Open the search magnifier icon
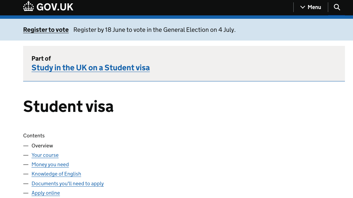The image size is (353, 198). pyautogui.click(x=337, y=7)
